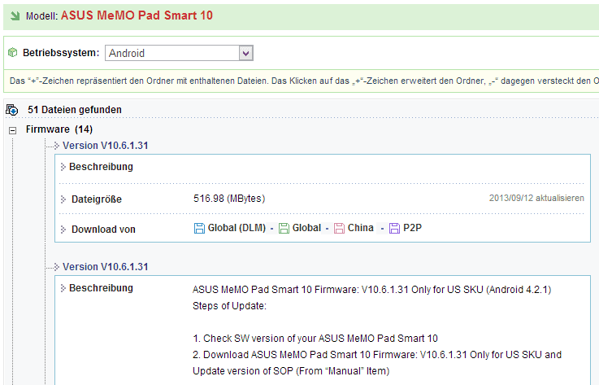The height and width of the screenshot is (385, 599).
Task: Click the green arrow icon beside Modell
Action: [x=15, y=15]
